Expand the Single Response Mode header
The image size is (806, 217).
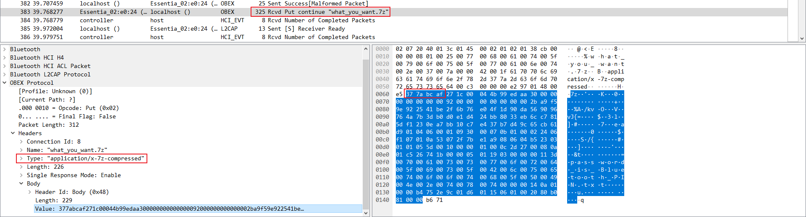(x=21, y=175)
